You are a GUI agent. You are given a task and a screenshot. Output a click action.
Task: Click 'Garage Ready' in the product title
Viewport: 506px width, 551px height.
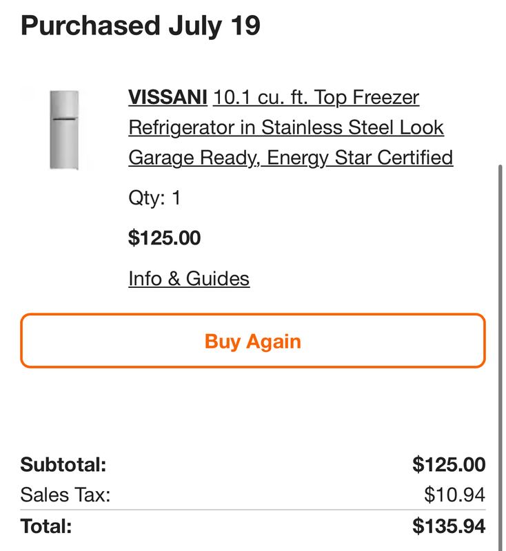pyautogui.click(x=194, y=158)
